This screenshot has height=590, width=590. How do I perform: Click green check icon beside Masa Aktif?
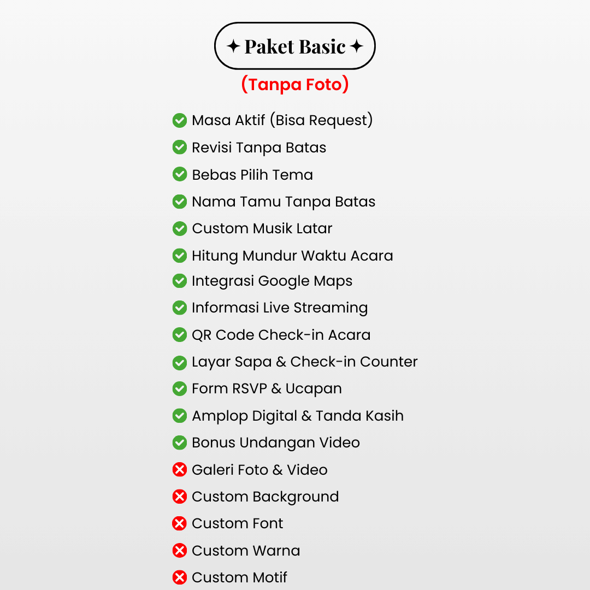(x=180, y=120)
